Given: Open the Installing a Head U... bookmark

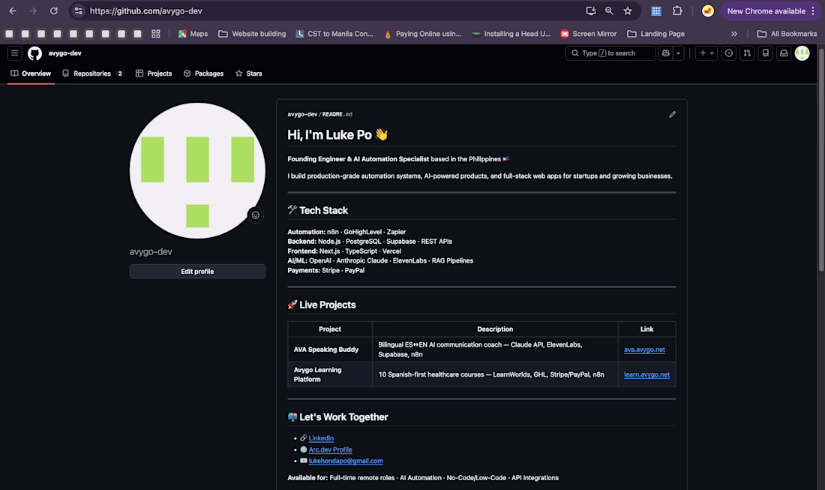Looking at the screenshot, I should pos(511,34).
